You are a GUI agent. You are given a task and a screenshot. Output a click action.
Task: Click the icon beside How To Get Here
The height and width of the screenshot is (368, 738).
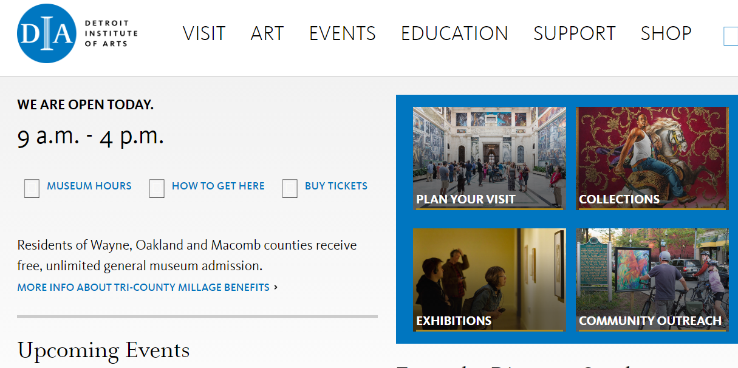(157, 188)
